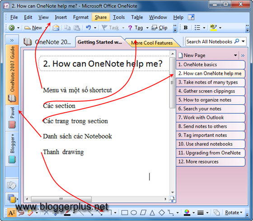Click the Undo arrow icon
Image resolution: width=253 pixels, height=221 pixels.
pos(88,28)
